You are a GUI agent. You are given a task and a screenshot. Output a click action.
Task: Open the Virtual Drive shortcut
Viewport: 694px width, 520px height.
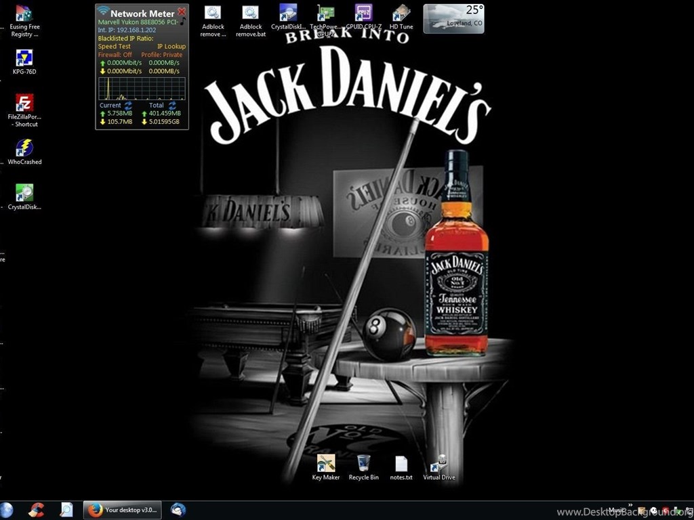coord(439,463)
